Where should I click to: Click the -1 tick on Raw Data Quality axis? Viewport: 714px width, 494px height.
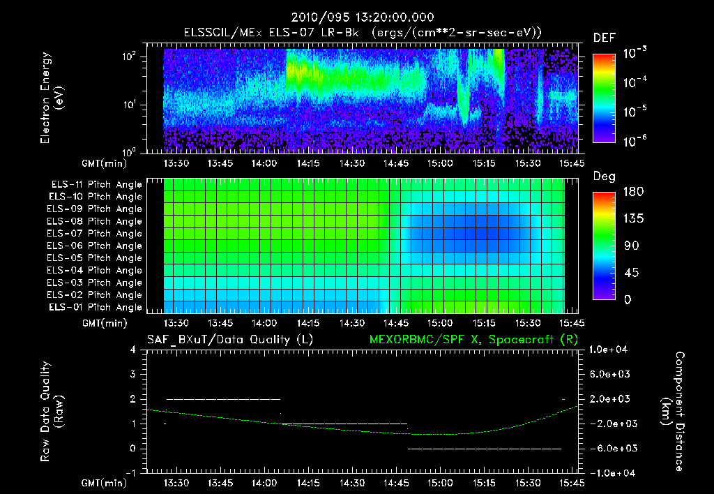pos(130,473)
